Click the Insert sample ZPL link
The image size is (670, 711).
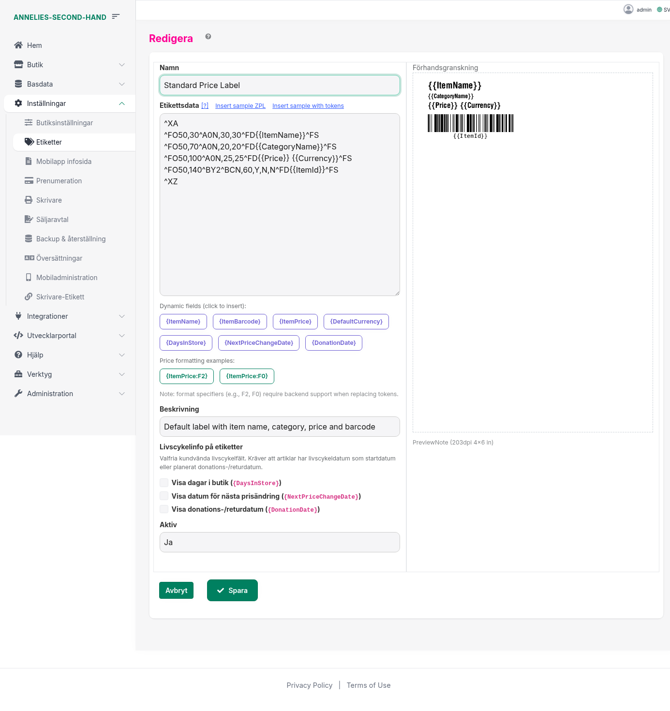coord(240,106)
